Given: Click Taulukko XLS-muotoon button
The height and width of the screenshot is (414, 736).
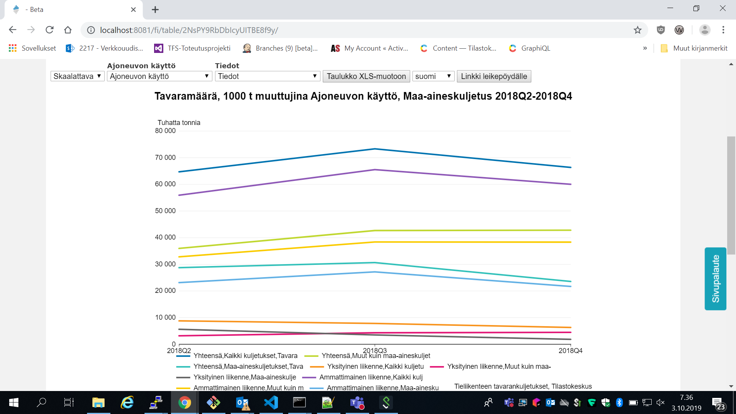Looking at the screenshot, I should [x=366, y=76].
